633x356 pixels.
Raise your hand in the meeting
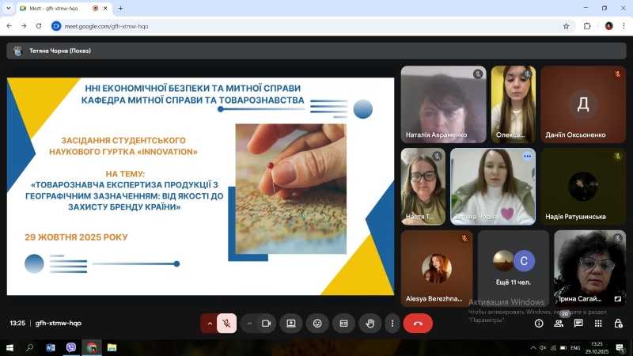tap(370, 324)
